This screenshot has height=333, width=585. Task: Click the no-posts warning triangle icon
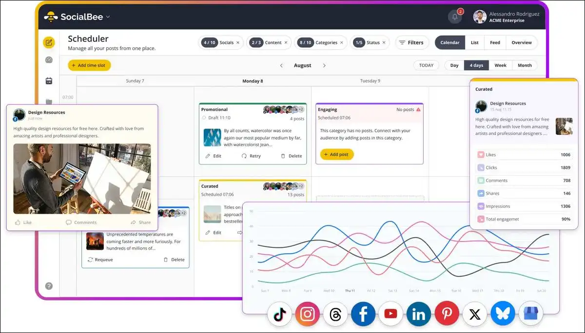pyautogui.click(x=418, y=110)
